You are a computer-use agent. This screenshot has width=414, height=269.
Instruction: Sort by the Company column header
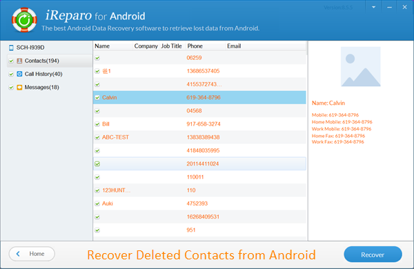(x=146, y=46)
